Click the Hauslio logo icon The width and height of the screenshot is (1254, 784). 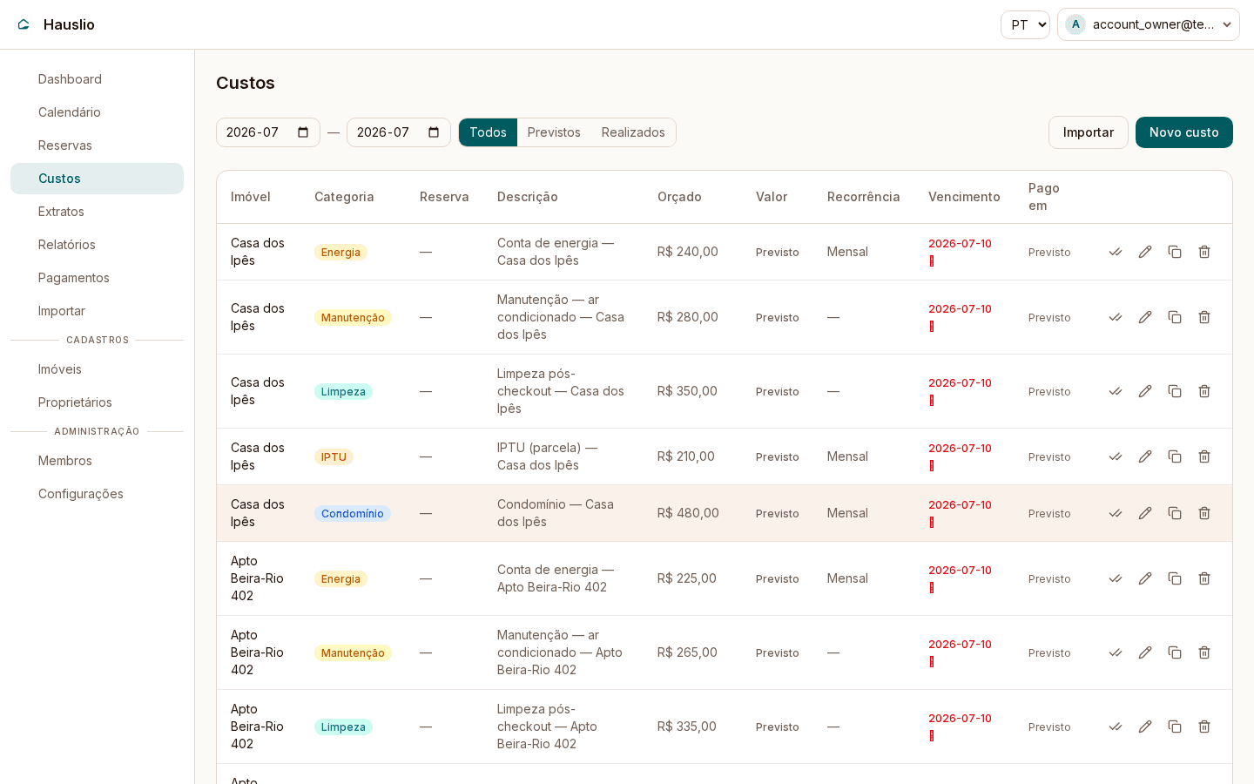[24, 24]
